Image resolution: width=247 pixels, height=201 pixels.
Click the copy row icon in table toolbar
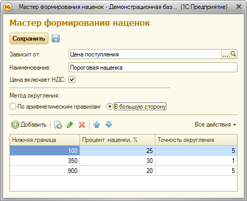(x=58, y=125)
